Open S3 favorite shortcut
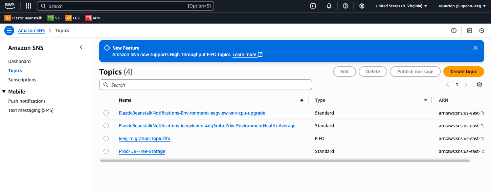 (54, 18)
